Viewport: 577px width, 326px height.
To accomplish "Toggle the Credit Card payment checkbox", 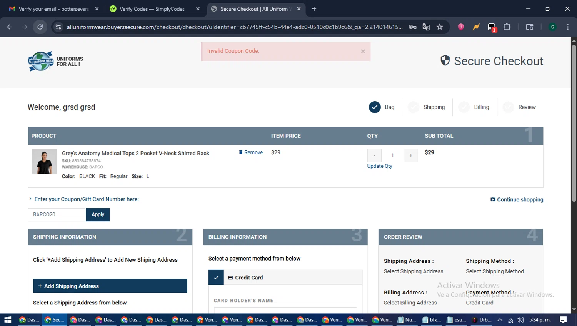I will 216,278.
